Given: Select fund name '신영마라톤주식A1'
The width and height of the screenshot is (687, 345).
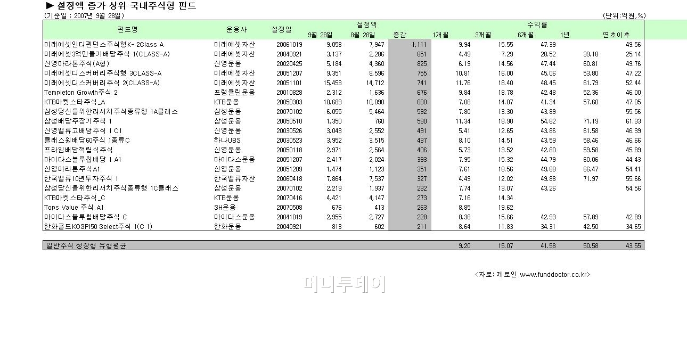Looking at the screenshot, I should point(72,169).
